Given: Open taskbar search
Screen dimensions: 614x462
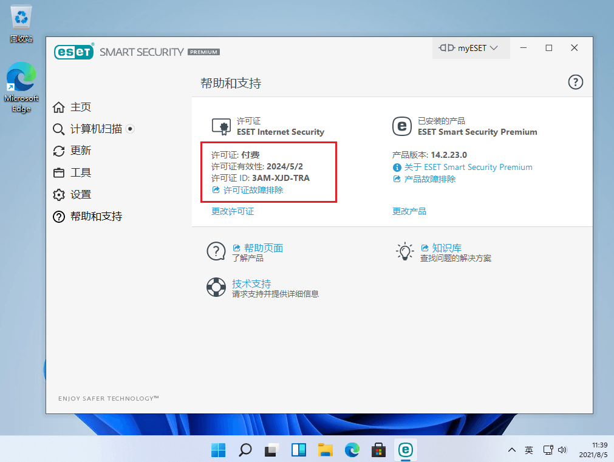Looking at the screenshot, I should pyautogui.click(x=245, y=450).
